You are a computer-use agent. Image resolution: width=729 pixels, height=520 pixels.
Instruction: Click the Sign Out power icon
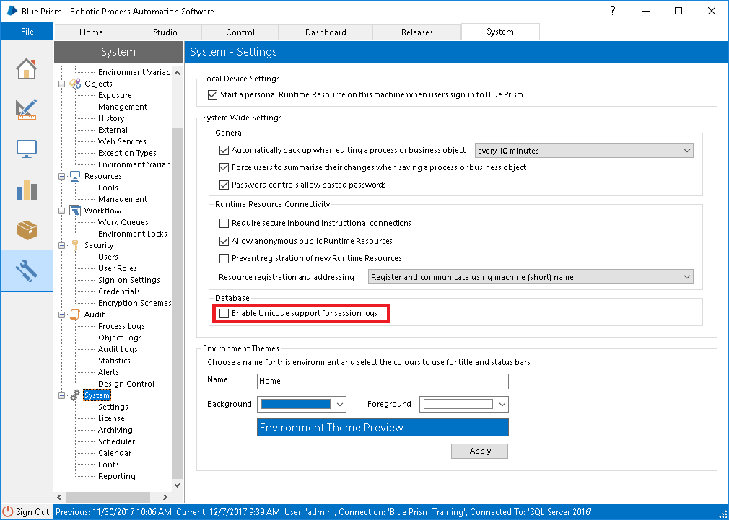coord(8,511)
